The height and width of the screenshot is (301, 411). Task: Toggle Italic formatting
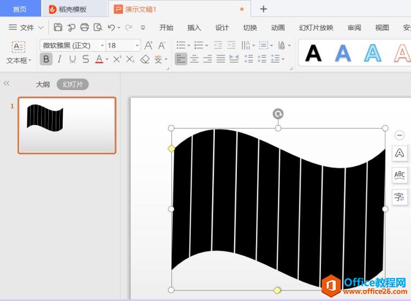pos(59,59)
